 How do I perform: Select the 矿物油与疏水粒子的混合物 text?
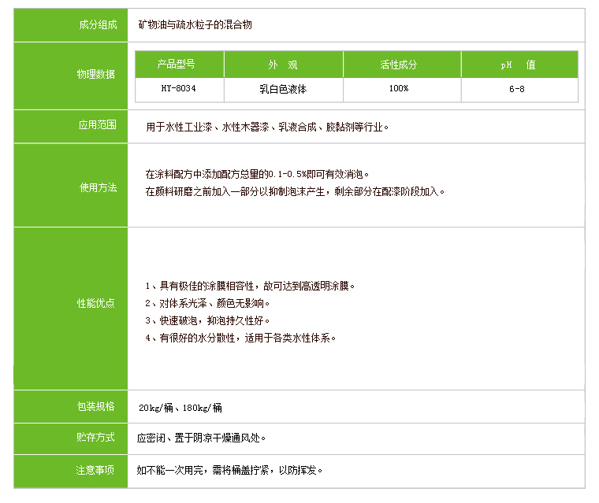pyautogui.click(x=195, y=24)
